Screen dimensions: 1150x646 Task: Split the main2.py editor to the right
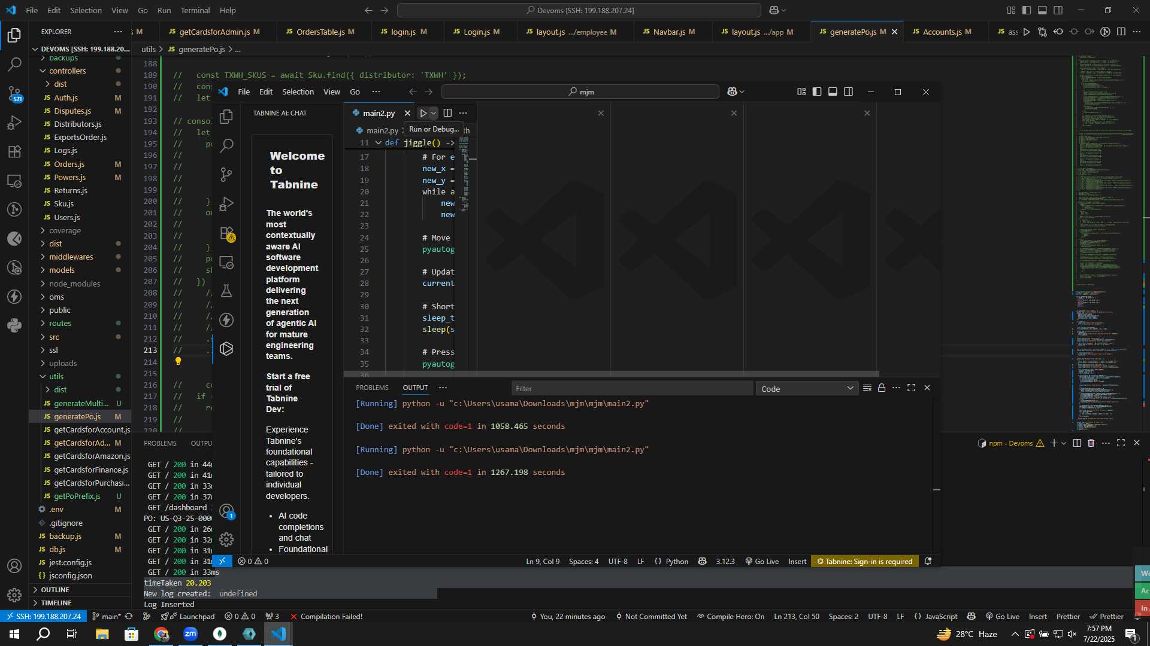coord(447,113)
